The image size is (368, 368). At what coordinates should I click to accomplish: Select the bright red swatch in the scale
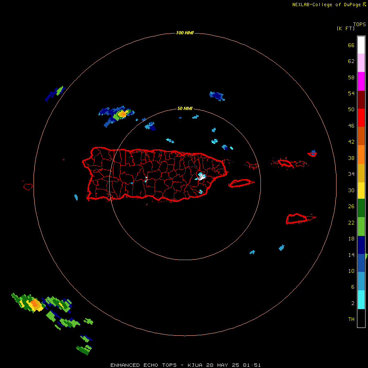tap(361, 118)
